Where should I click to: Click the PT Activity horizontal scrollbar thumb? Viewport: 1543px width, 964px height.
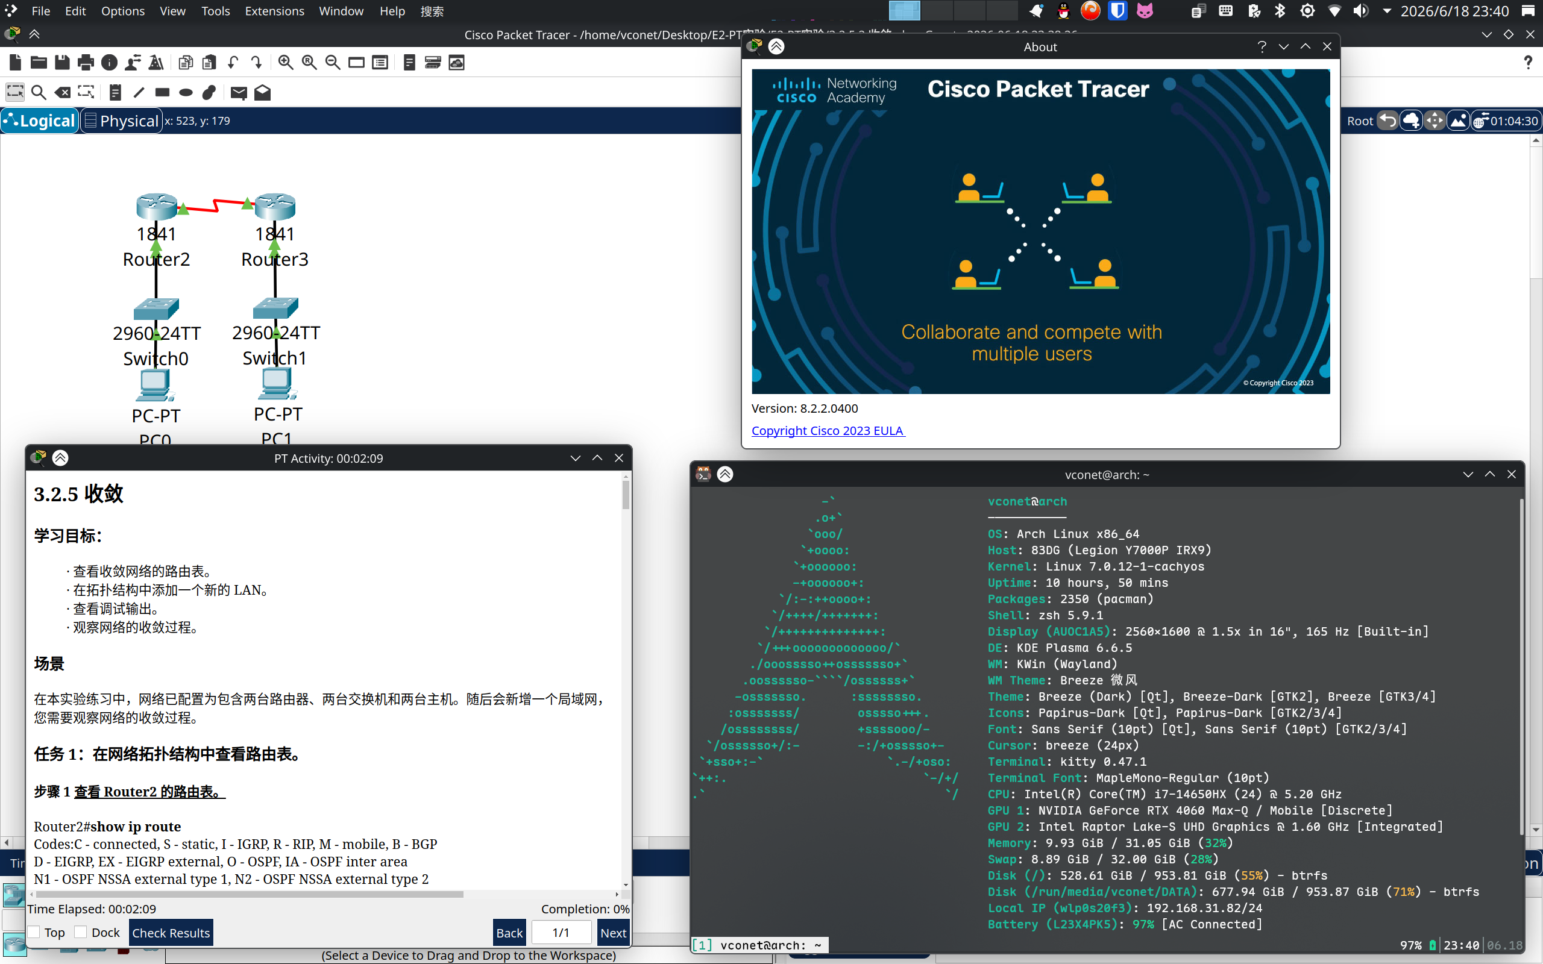pyautogui.click(x=250, y=895)
